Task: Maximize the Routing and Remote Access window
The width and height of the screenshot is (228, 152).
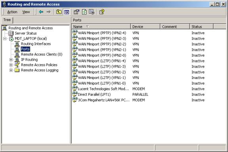Action: 217,4
